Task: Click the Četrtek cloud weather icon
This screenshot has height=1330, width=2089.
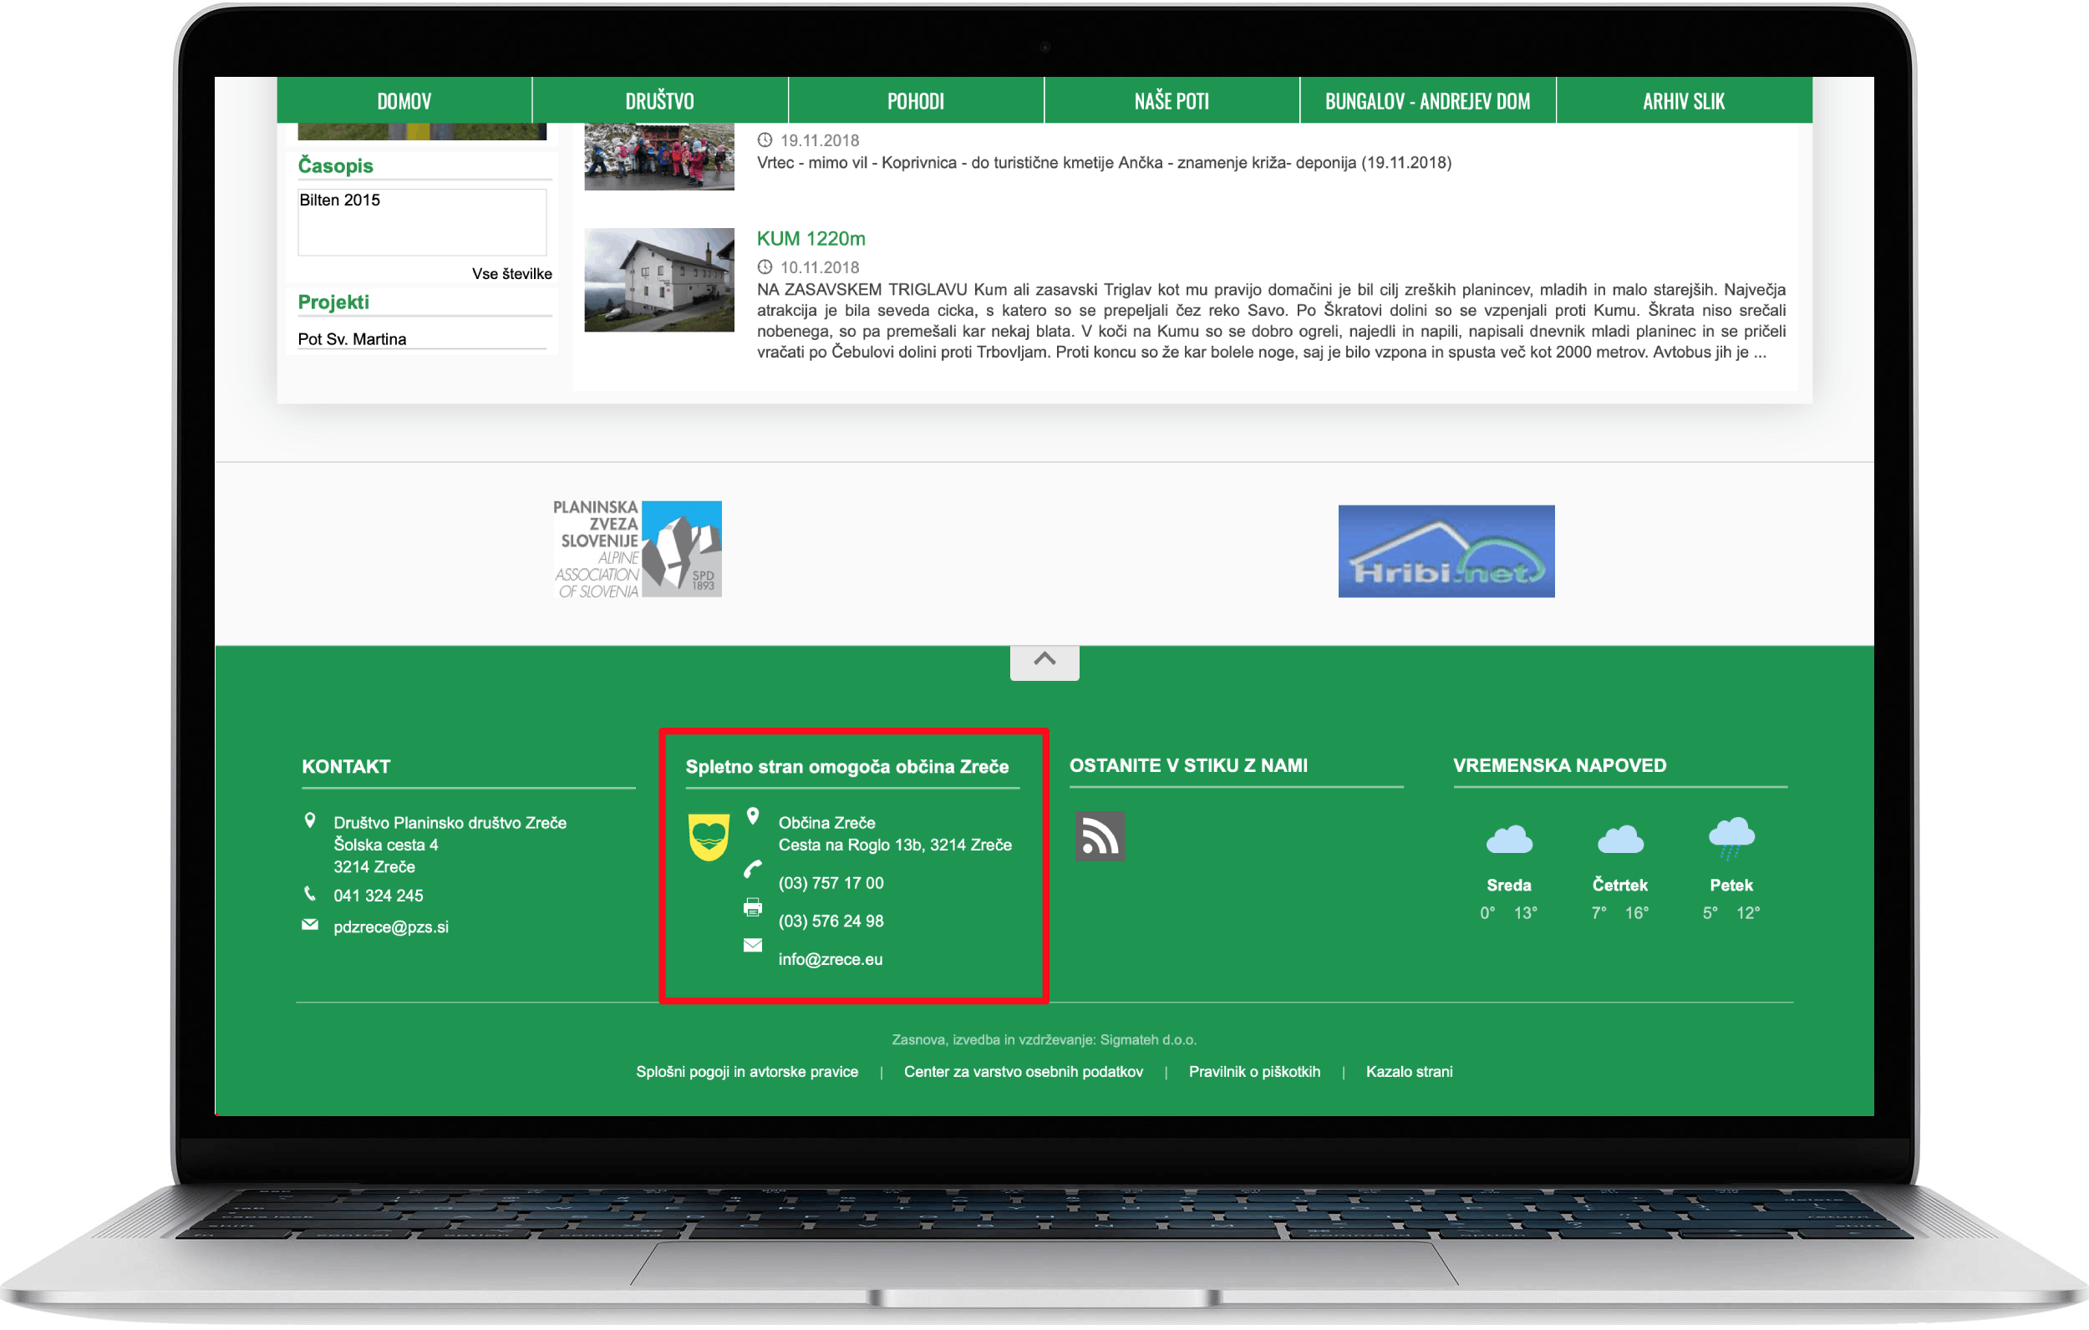Action: (x=1619, y=840)
